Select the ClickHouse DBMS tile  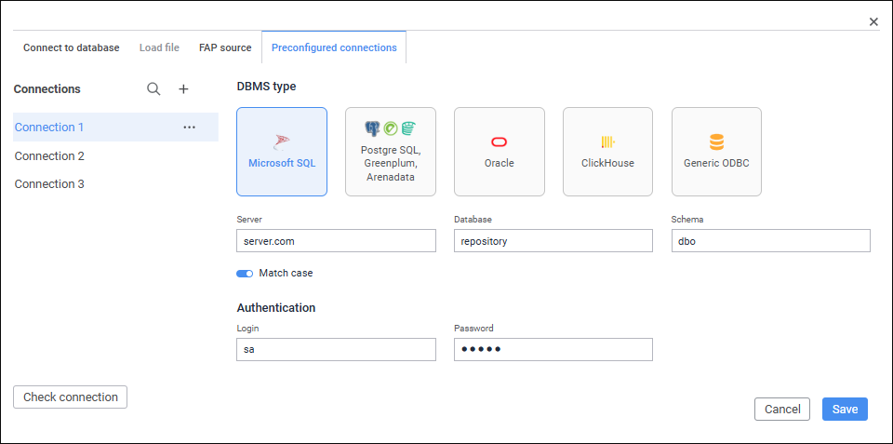(607, 152)
